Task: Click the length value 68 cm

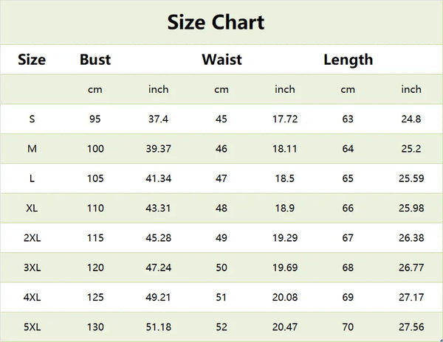Action: click(x=348, y=268)
